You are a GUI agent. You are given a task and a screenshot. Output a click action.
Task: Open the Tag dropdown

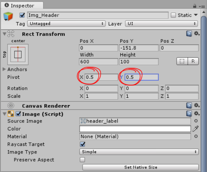66,24
